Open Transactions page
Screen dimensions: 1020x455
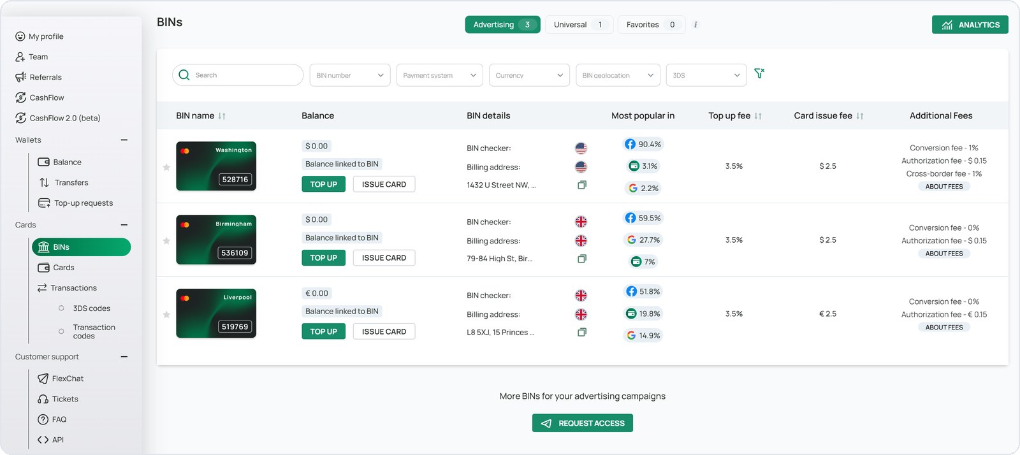tap(68, 288)
